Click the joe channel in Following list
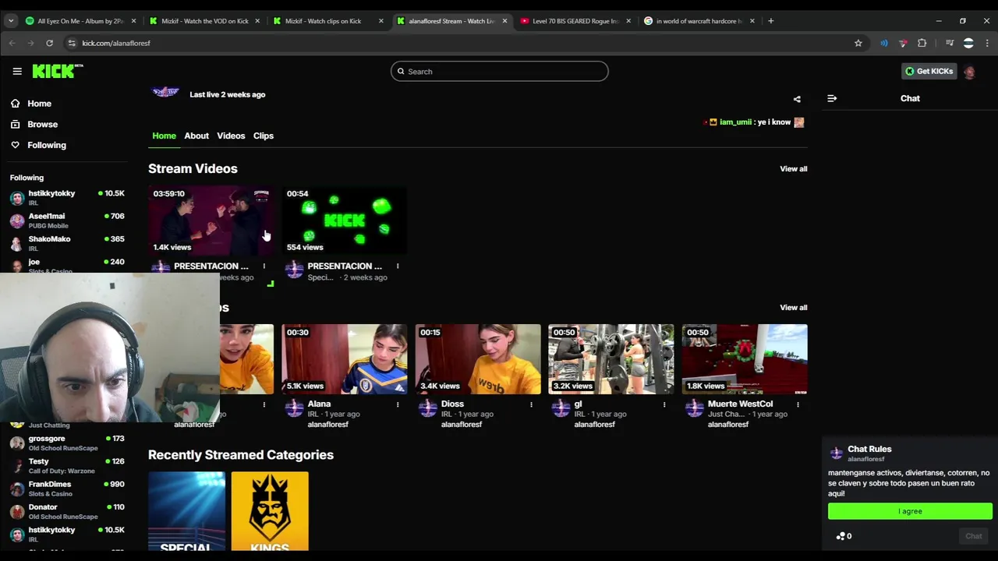998x561 pixels. tap(67, 265)
